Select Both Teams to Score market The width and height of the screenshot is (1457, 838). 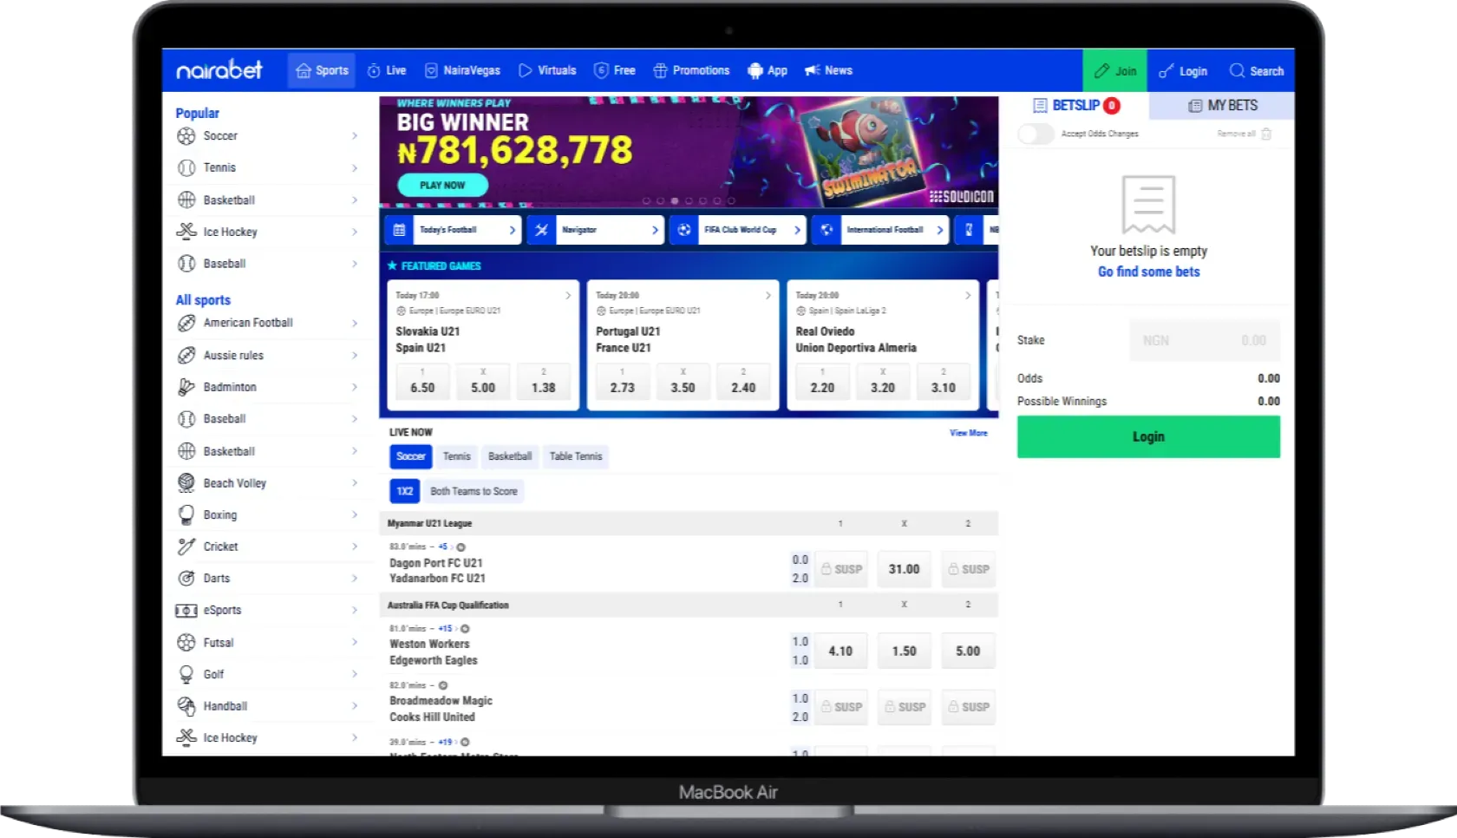(x=474, y=491)
